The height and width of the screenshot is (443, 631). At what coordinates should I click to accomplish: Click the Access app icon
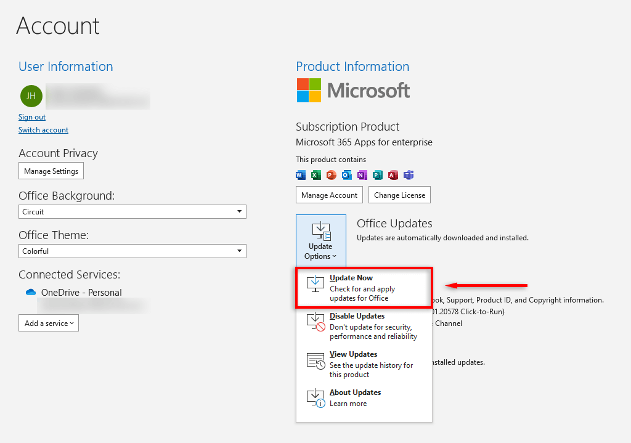click(393, 175)
